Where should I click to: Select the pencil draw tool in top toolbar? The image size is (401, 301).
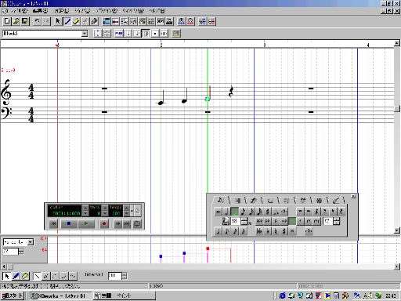(x=67, y=21)
